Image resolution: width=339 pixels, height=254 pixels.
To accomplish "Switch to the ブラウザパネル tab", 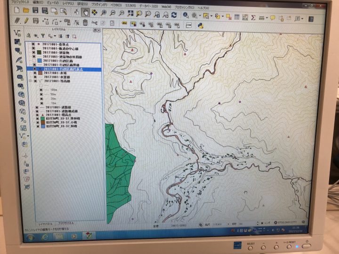I will coord(66,223).
